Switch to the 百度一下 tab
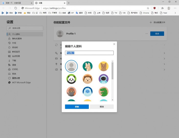Viewport: 179px width, 138px height. click(x=17, y=3)
